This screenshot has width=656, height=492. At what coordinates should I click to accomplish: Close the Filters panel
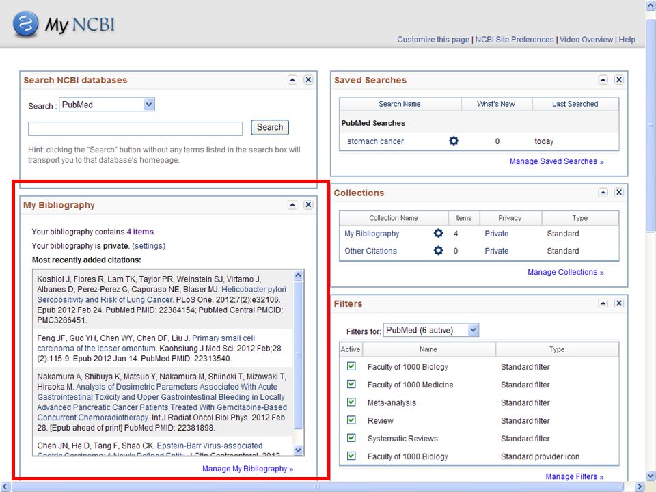(x=619, y=303)
